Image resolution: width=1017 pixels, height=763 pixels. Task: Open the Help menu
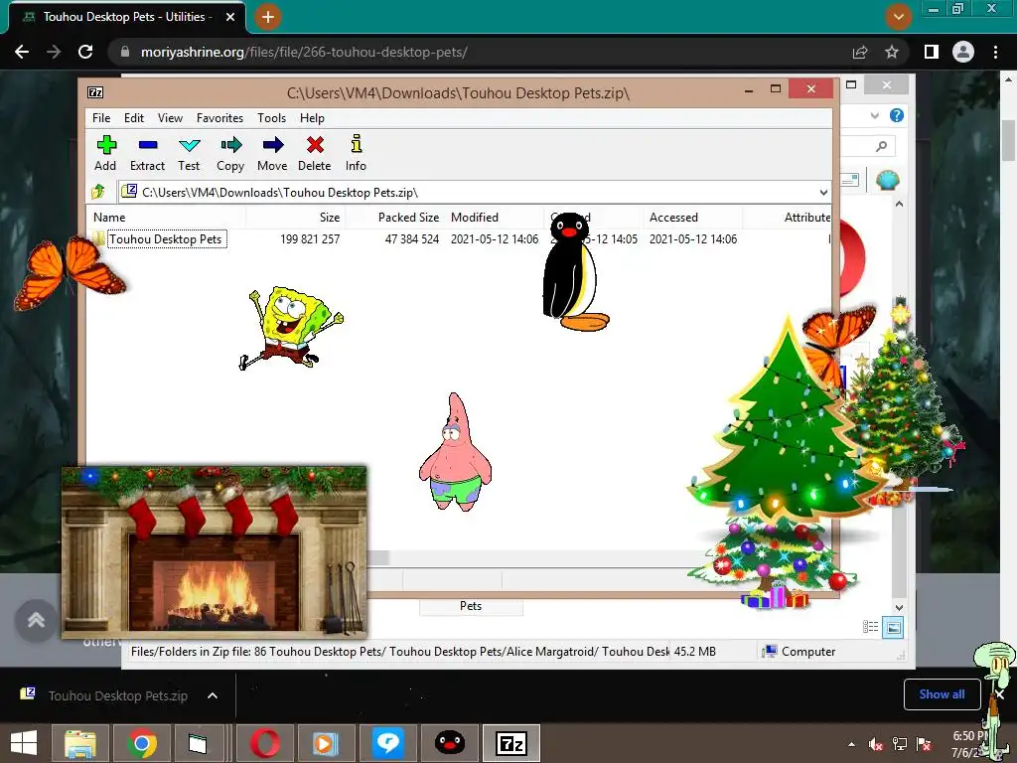click(312, 118)
